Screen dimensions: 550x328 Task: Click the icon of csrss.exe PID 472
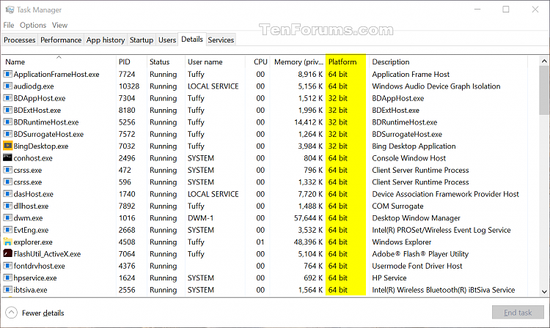7,170
